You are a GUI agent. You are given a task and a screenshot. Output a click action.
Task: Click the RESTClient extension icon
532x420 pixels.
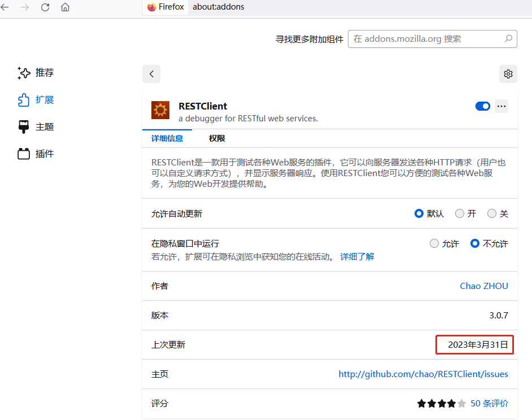pyautogui.click(x=160, y=110)
